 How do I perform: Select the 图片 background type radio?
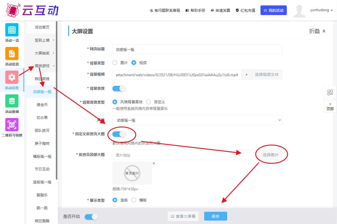(x=115, y=63)
